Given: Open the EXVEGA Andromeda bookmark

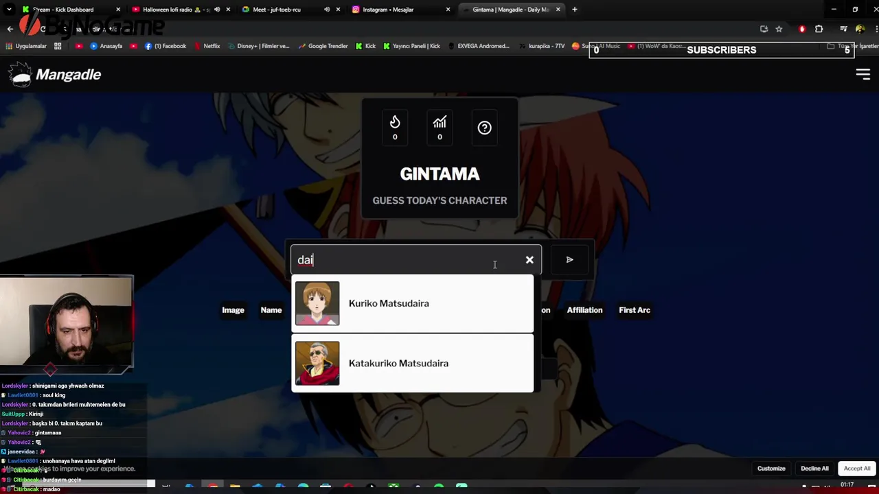Looking at the screenshot, I should (479, 46).
